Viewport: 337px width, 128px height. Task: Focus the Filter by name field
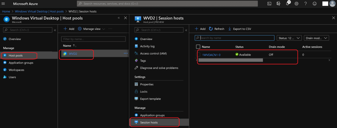(x=93, y=39)
